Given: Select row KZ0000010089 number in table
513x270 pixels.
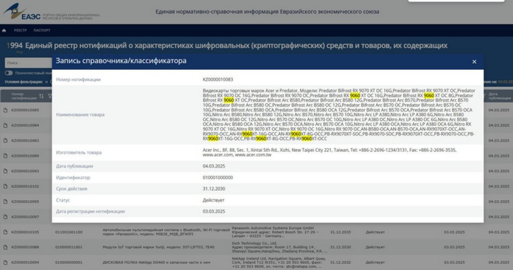Looking at the screenshot, I should coord(25,156).
